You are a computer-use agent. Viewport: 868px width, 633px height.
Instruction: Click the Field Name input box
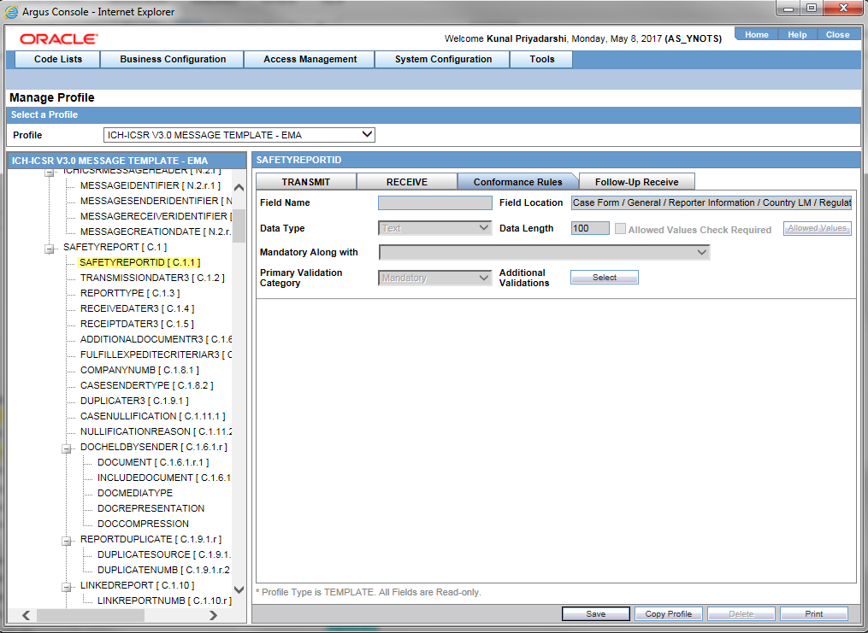pyautogui.click(x=434, y=203)
